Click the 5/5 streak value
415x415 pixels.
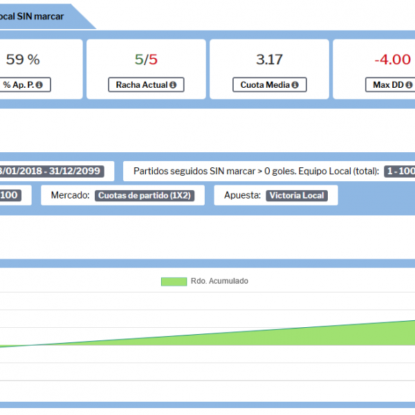tap(146, 59)
